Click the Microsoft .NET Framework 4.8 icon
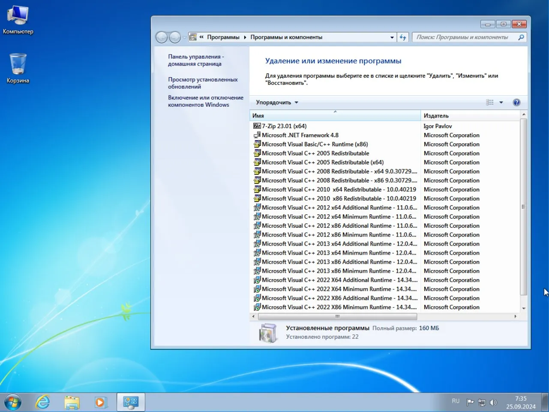Screen dimensions: 549x412 pos(257,135)
